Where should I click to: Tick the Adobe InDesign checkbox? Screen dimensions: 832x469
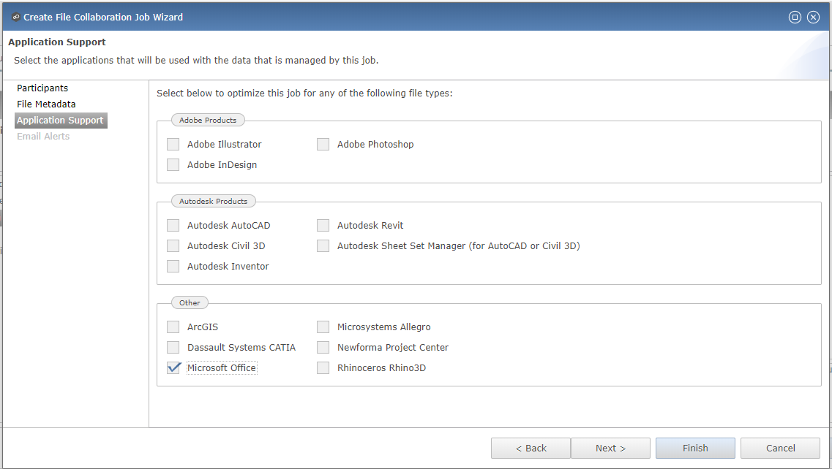pyautogui.click(x=173, y=165)
